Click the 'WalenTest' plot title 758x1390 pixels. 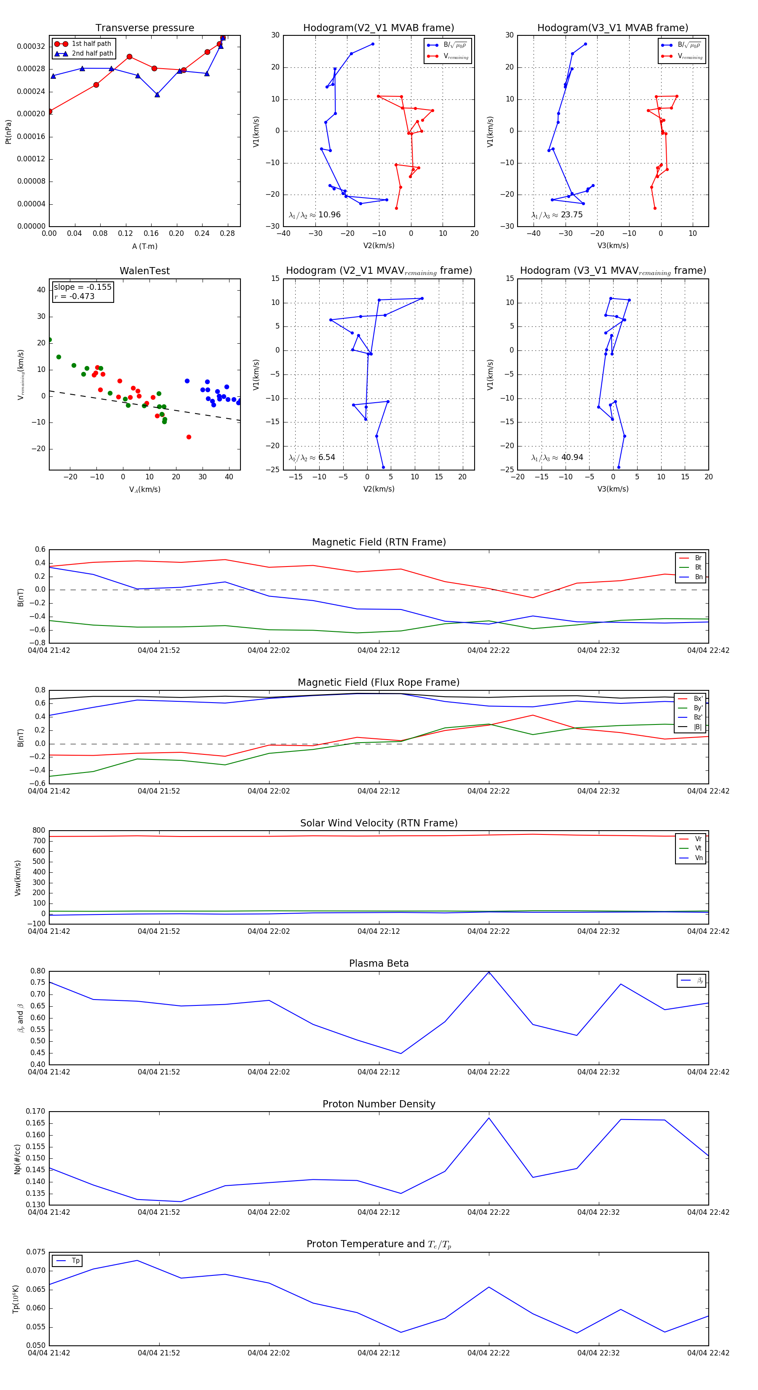(x=144, y=271)
